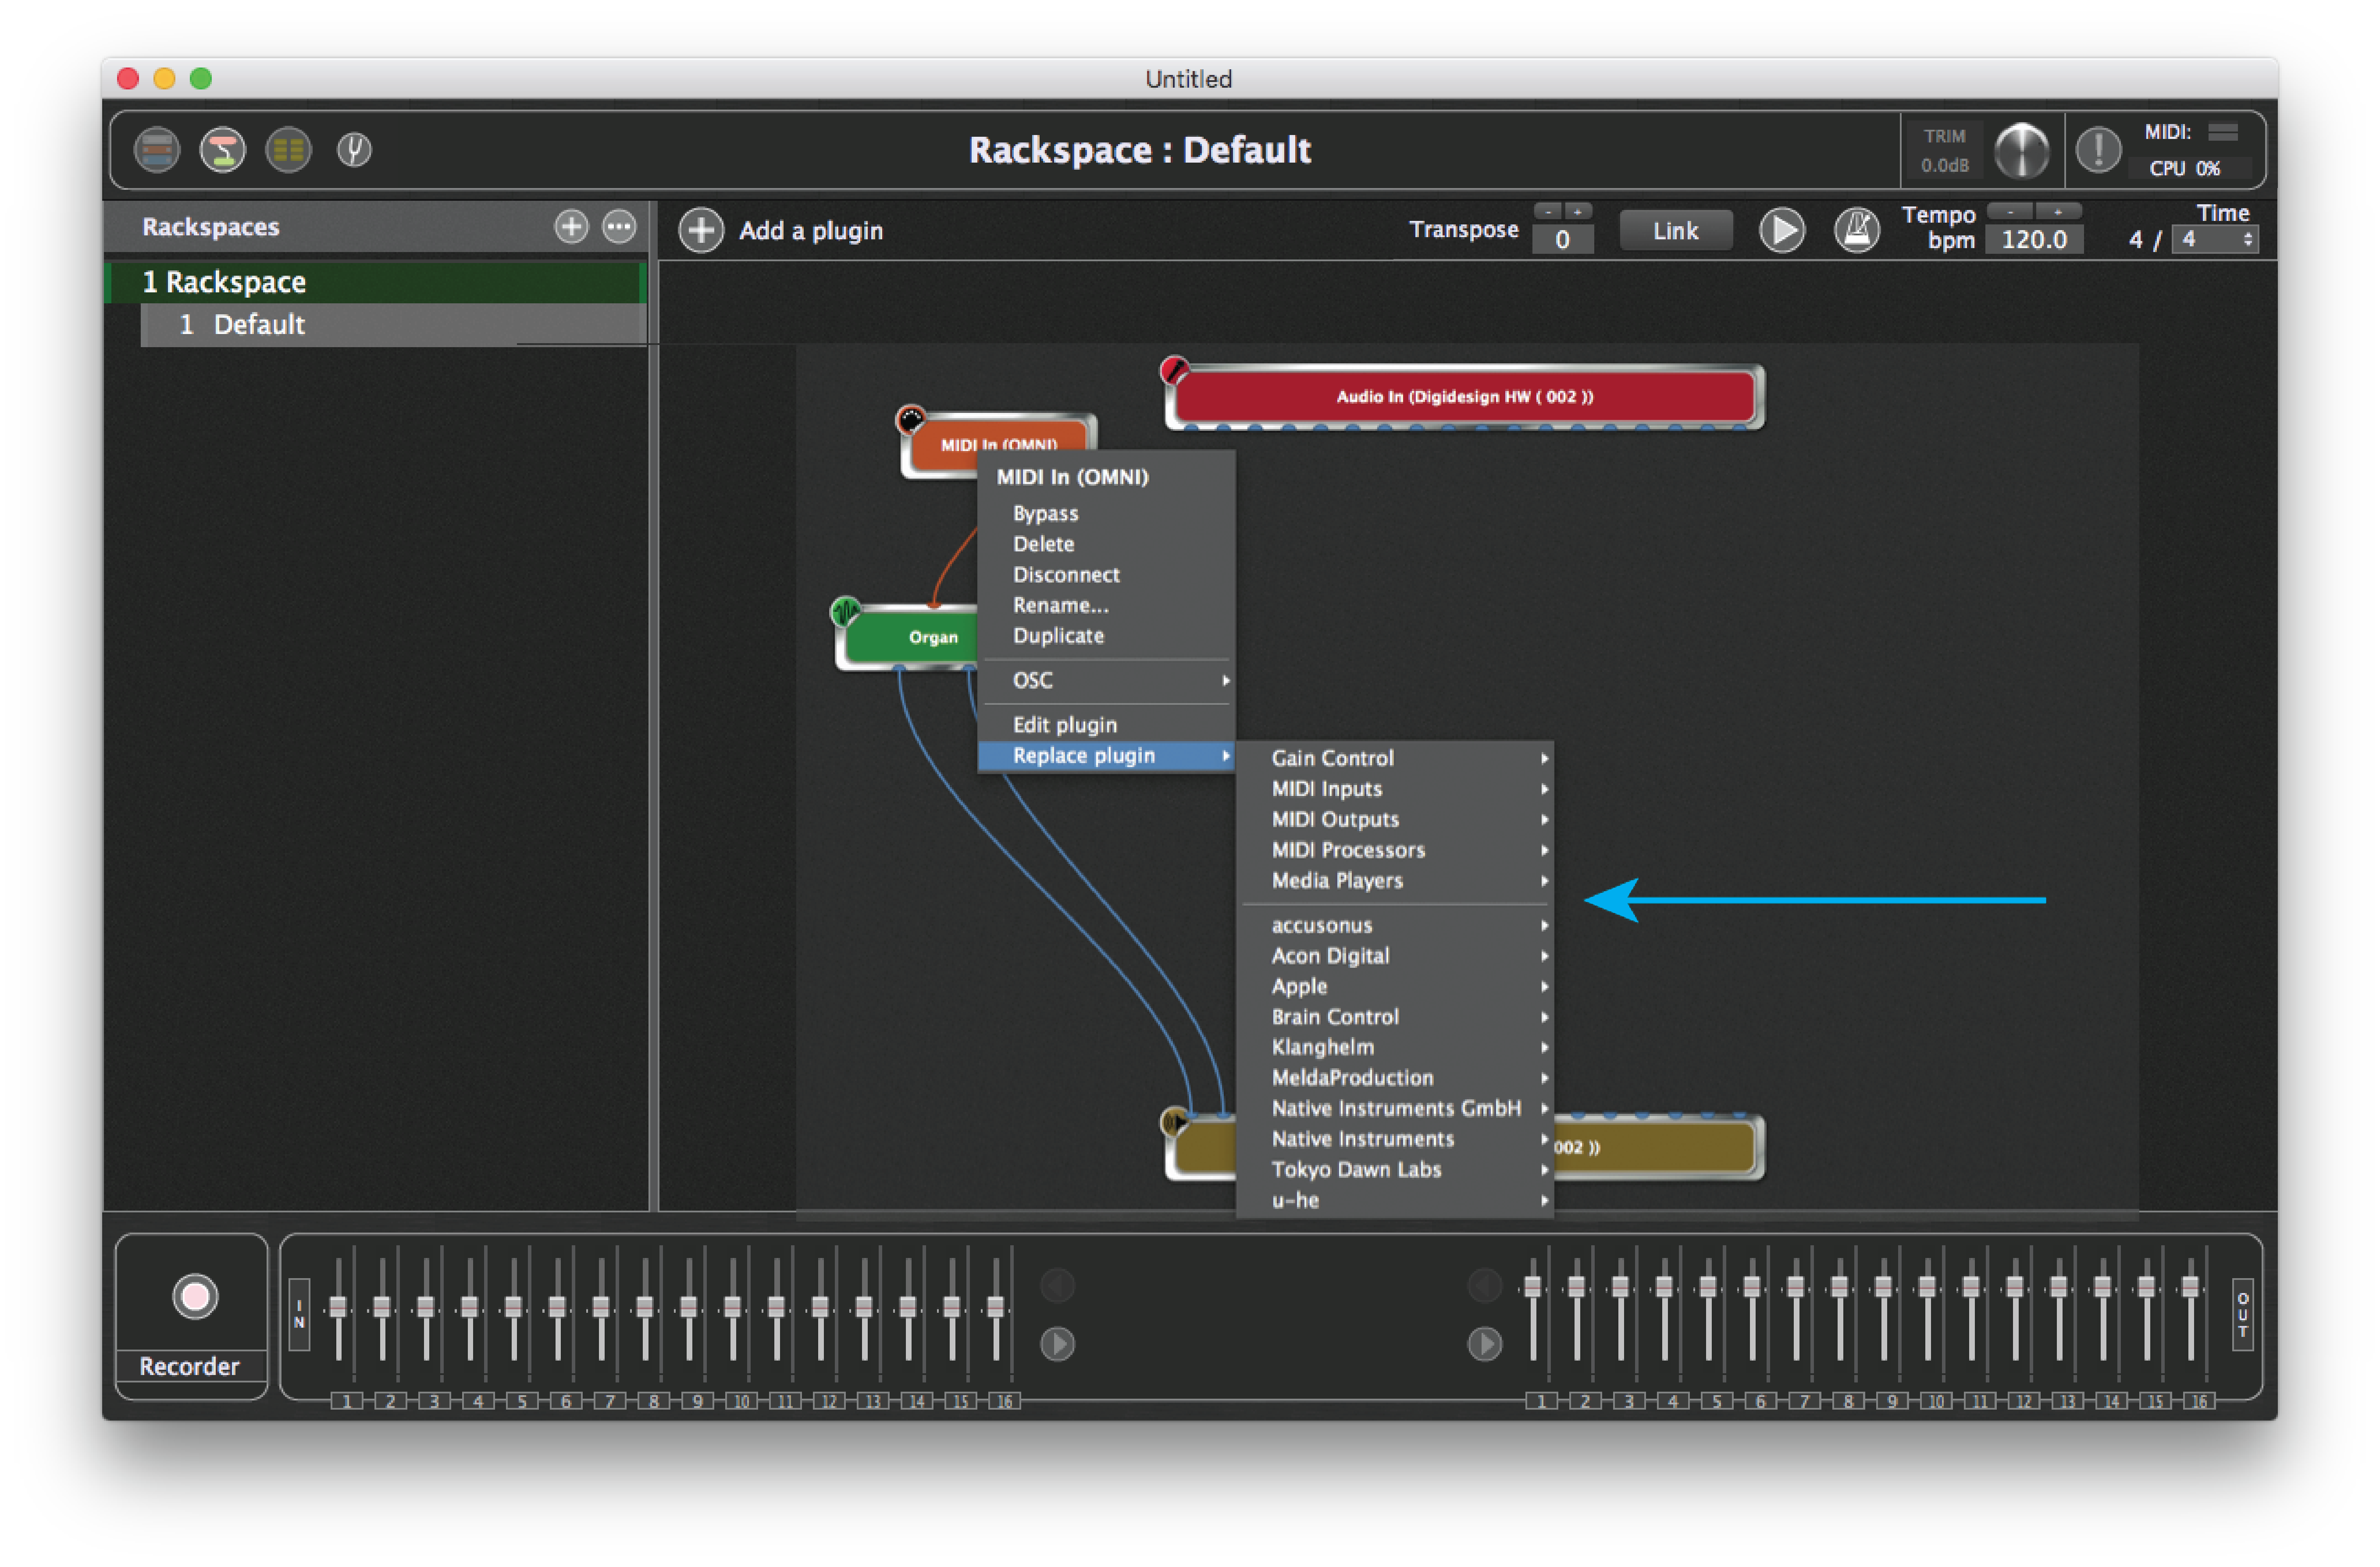Click the Add a plugin label

click(x=811, y=231)
